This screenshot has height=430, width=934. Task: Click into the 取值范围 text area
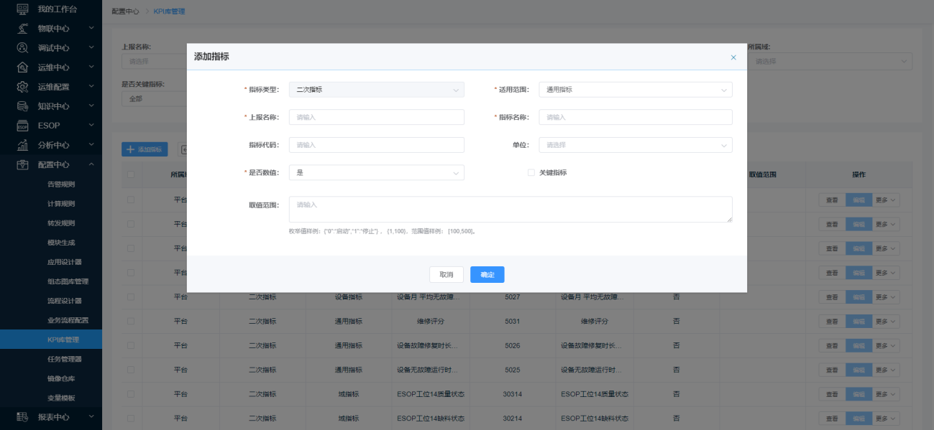coord(511,210)
